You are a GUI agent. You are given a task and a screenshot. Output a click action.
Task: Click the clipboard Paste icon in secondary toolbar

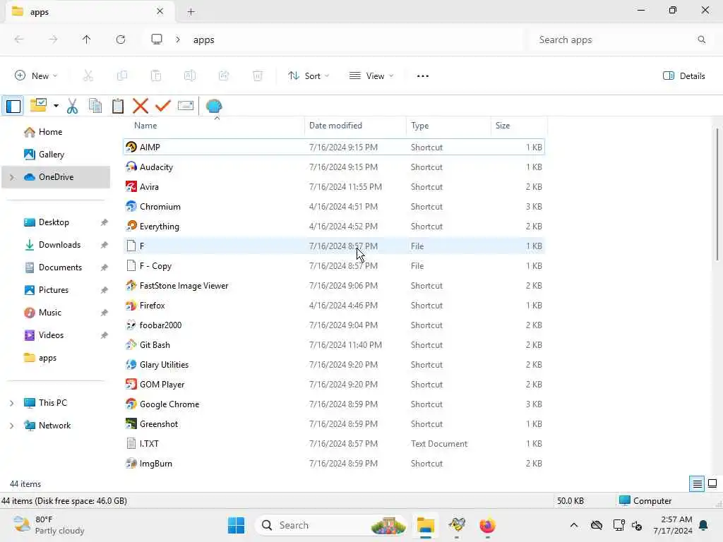point(118,106)
